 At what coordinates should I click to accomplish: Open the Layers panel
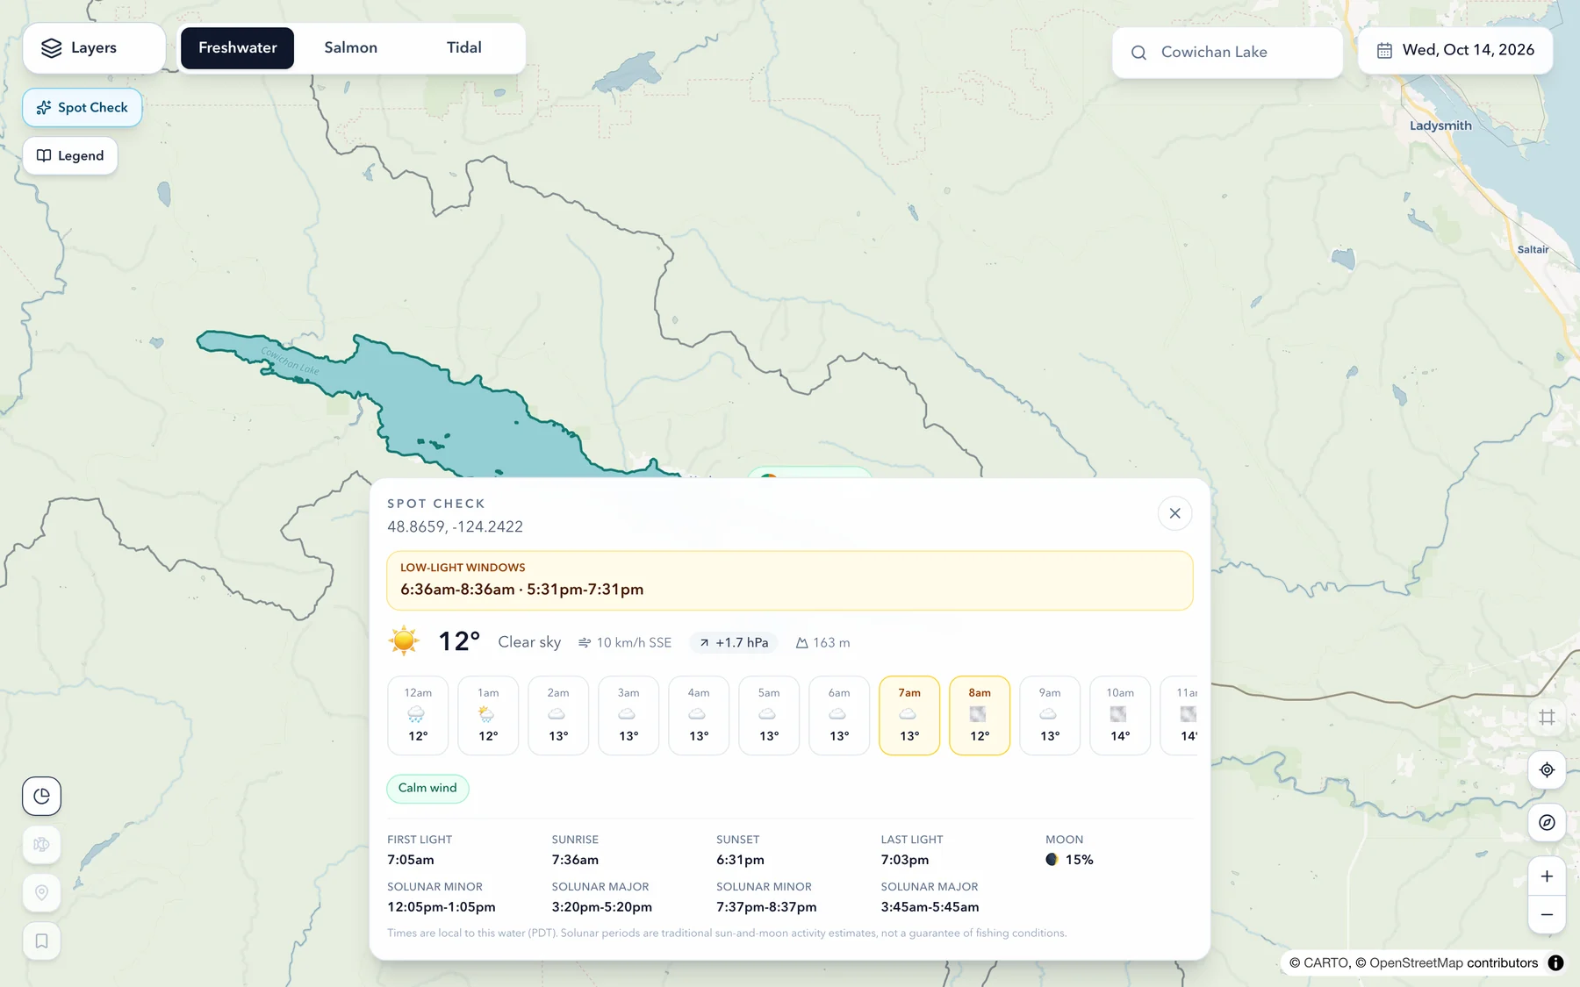pyautogui.click(x=94, y=48)
